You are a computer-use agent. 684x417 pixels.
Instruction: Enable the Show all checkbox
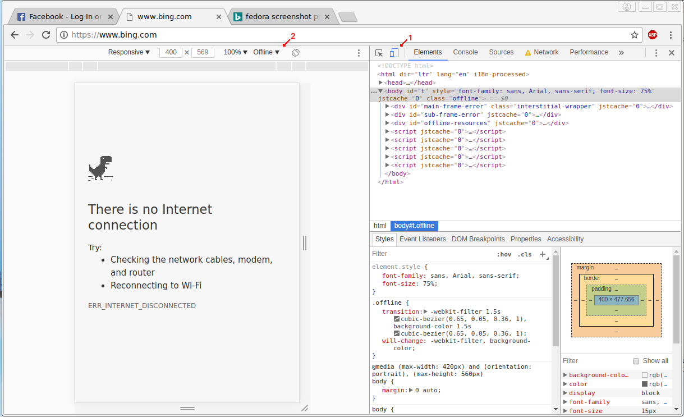pyautogui.click(x=636, y=361)
